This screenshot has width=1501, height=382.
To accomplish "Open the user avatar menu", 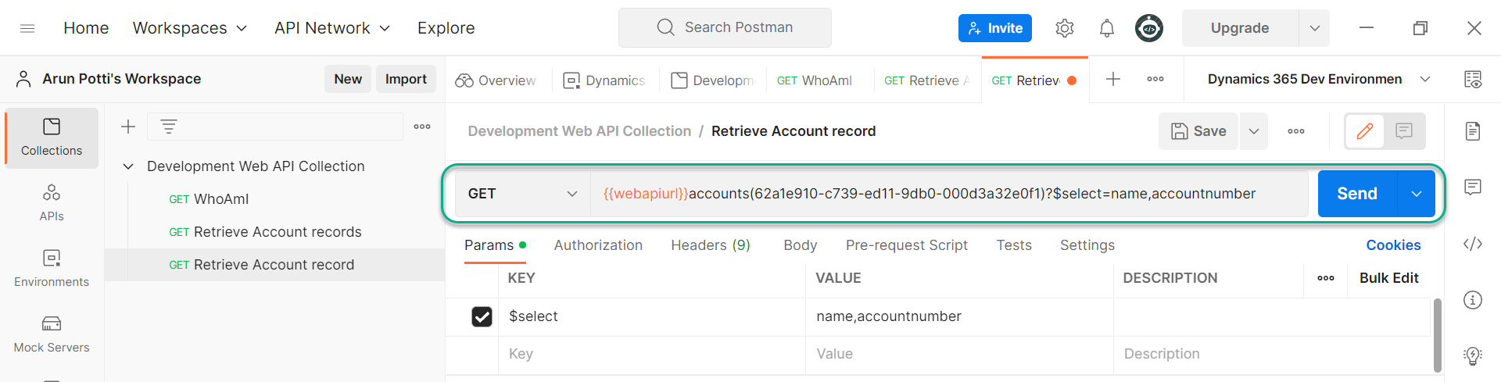I will coord(1148,28).
